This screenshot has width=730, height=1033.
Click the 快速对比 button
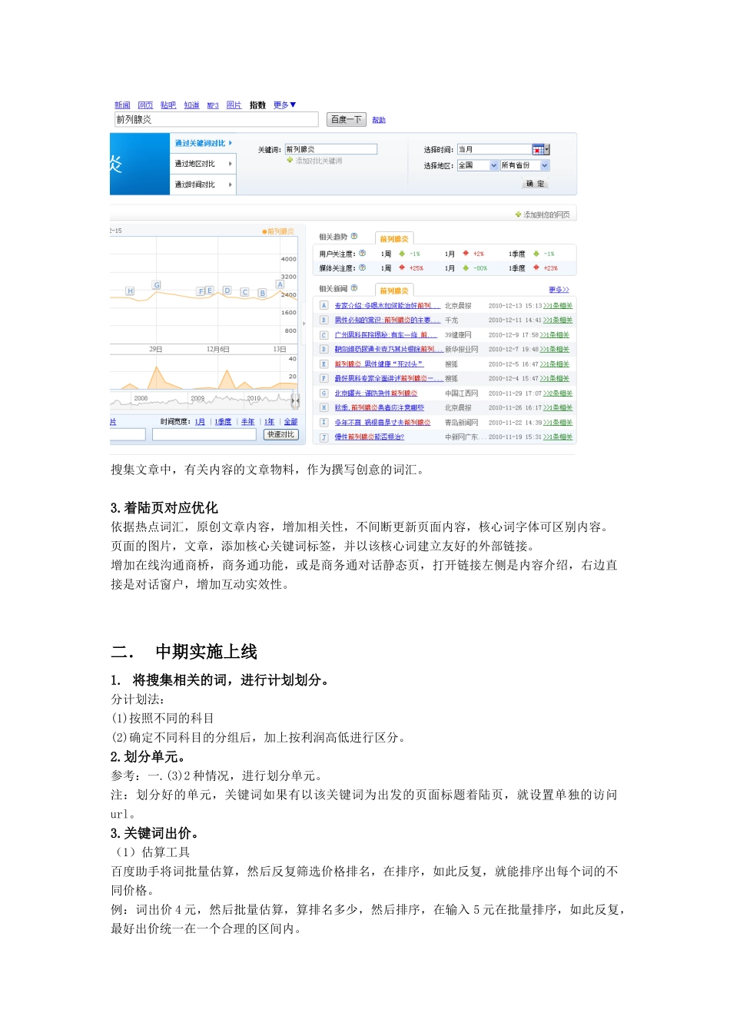tap(280, 435)
